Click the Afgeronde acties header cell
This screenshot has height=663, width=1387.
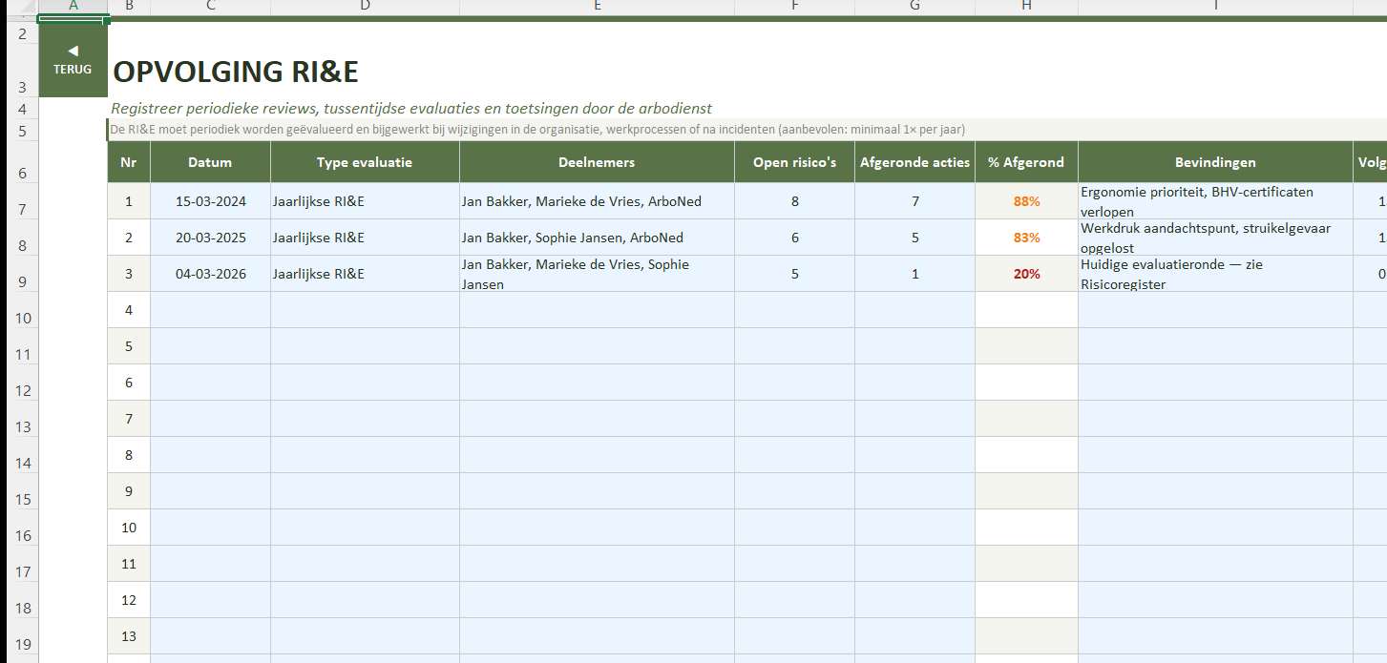[914, 162]
